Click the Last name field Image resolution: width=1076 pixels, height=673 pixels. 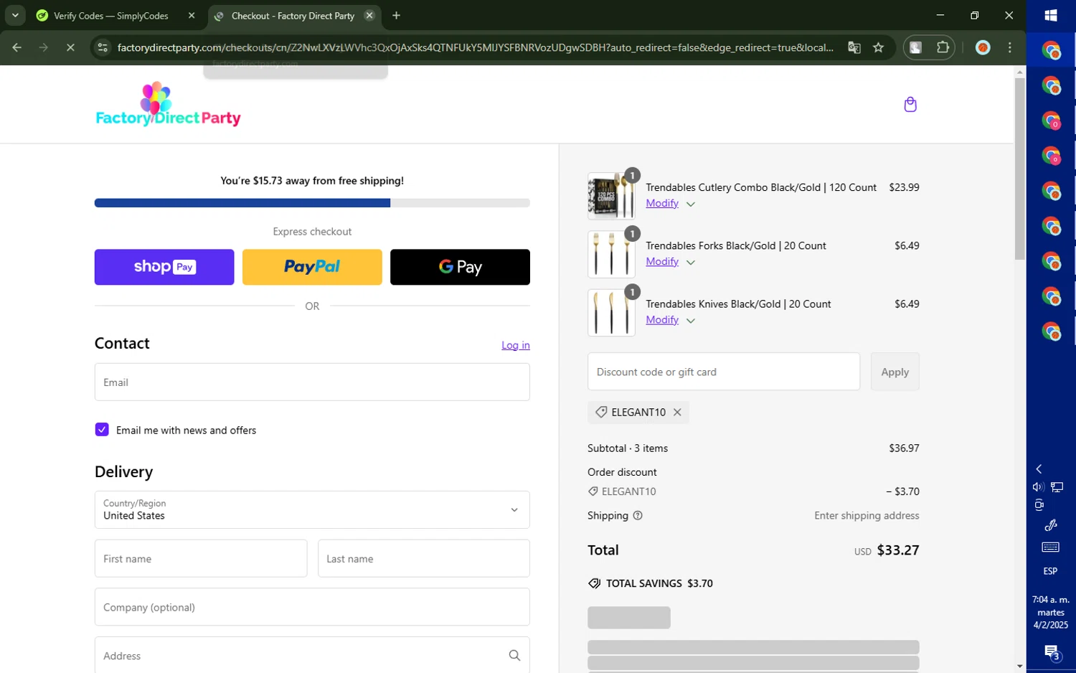(424, 558)
